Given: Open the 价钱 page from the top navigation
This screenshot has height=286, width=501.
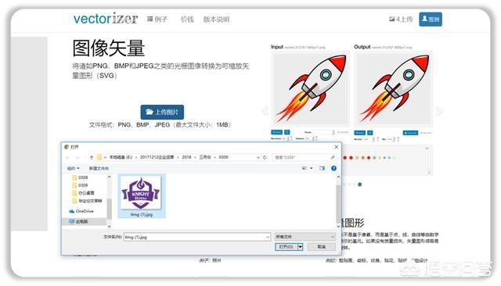Looking at the screenshot, I should click(187, 19).
